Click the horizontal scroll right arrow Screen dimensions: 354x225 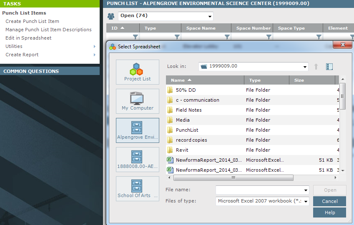(x=336, y=177)
